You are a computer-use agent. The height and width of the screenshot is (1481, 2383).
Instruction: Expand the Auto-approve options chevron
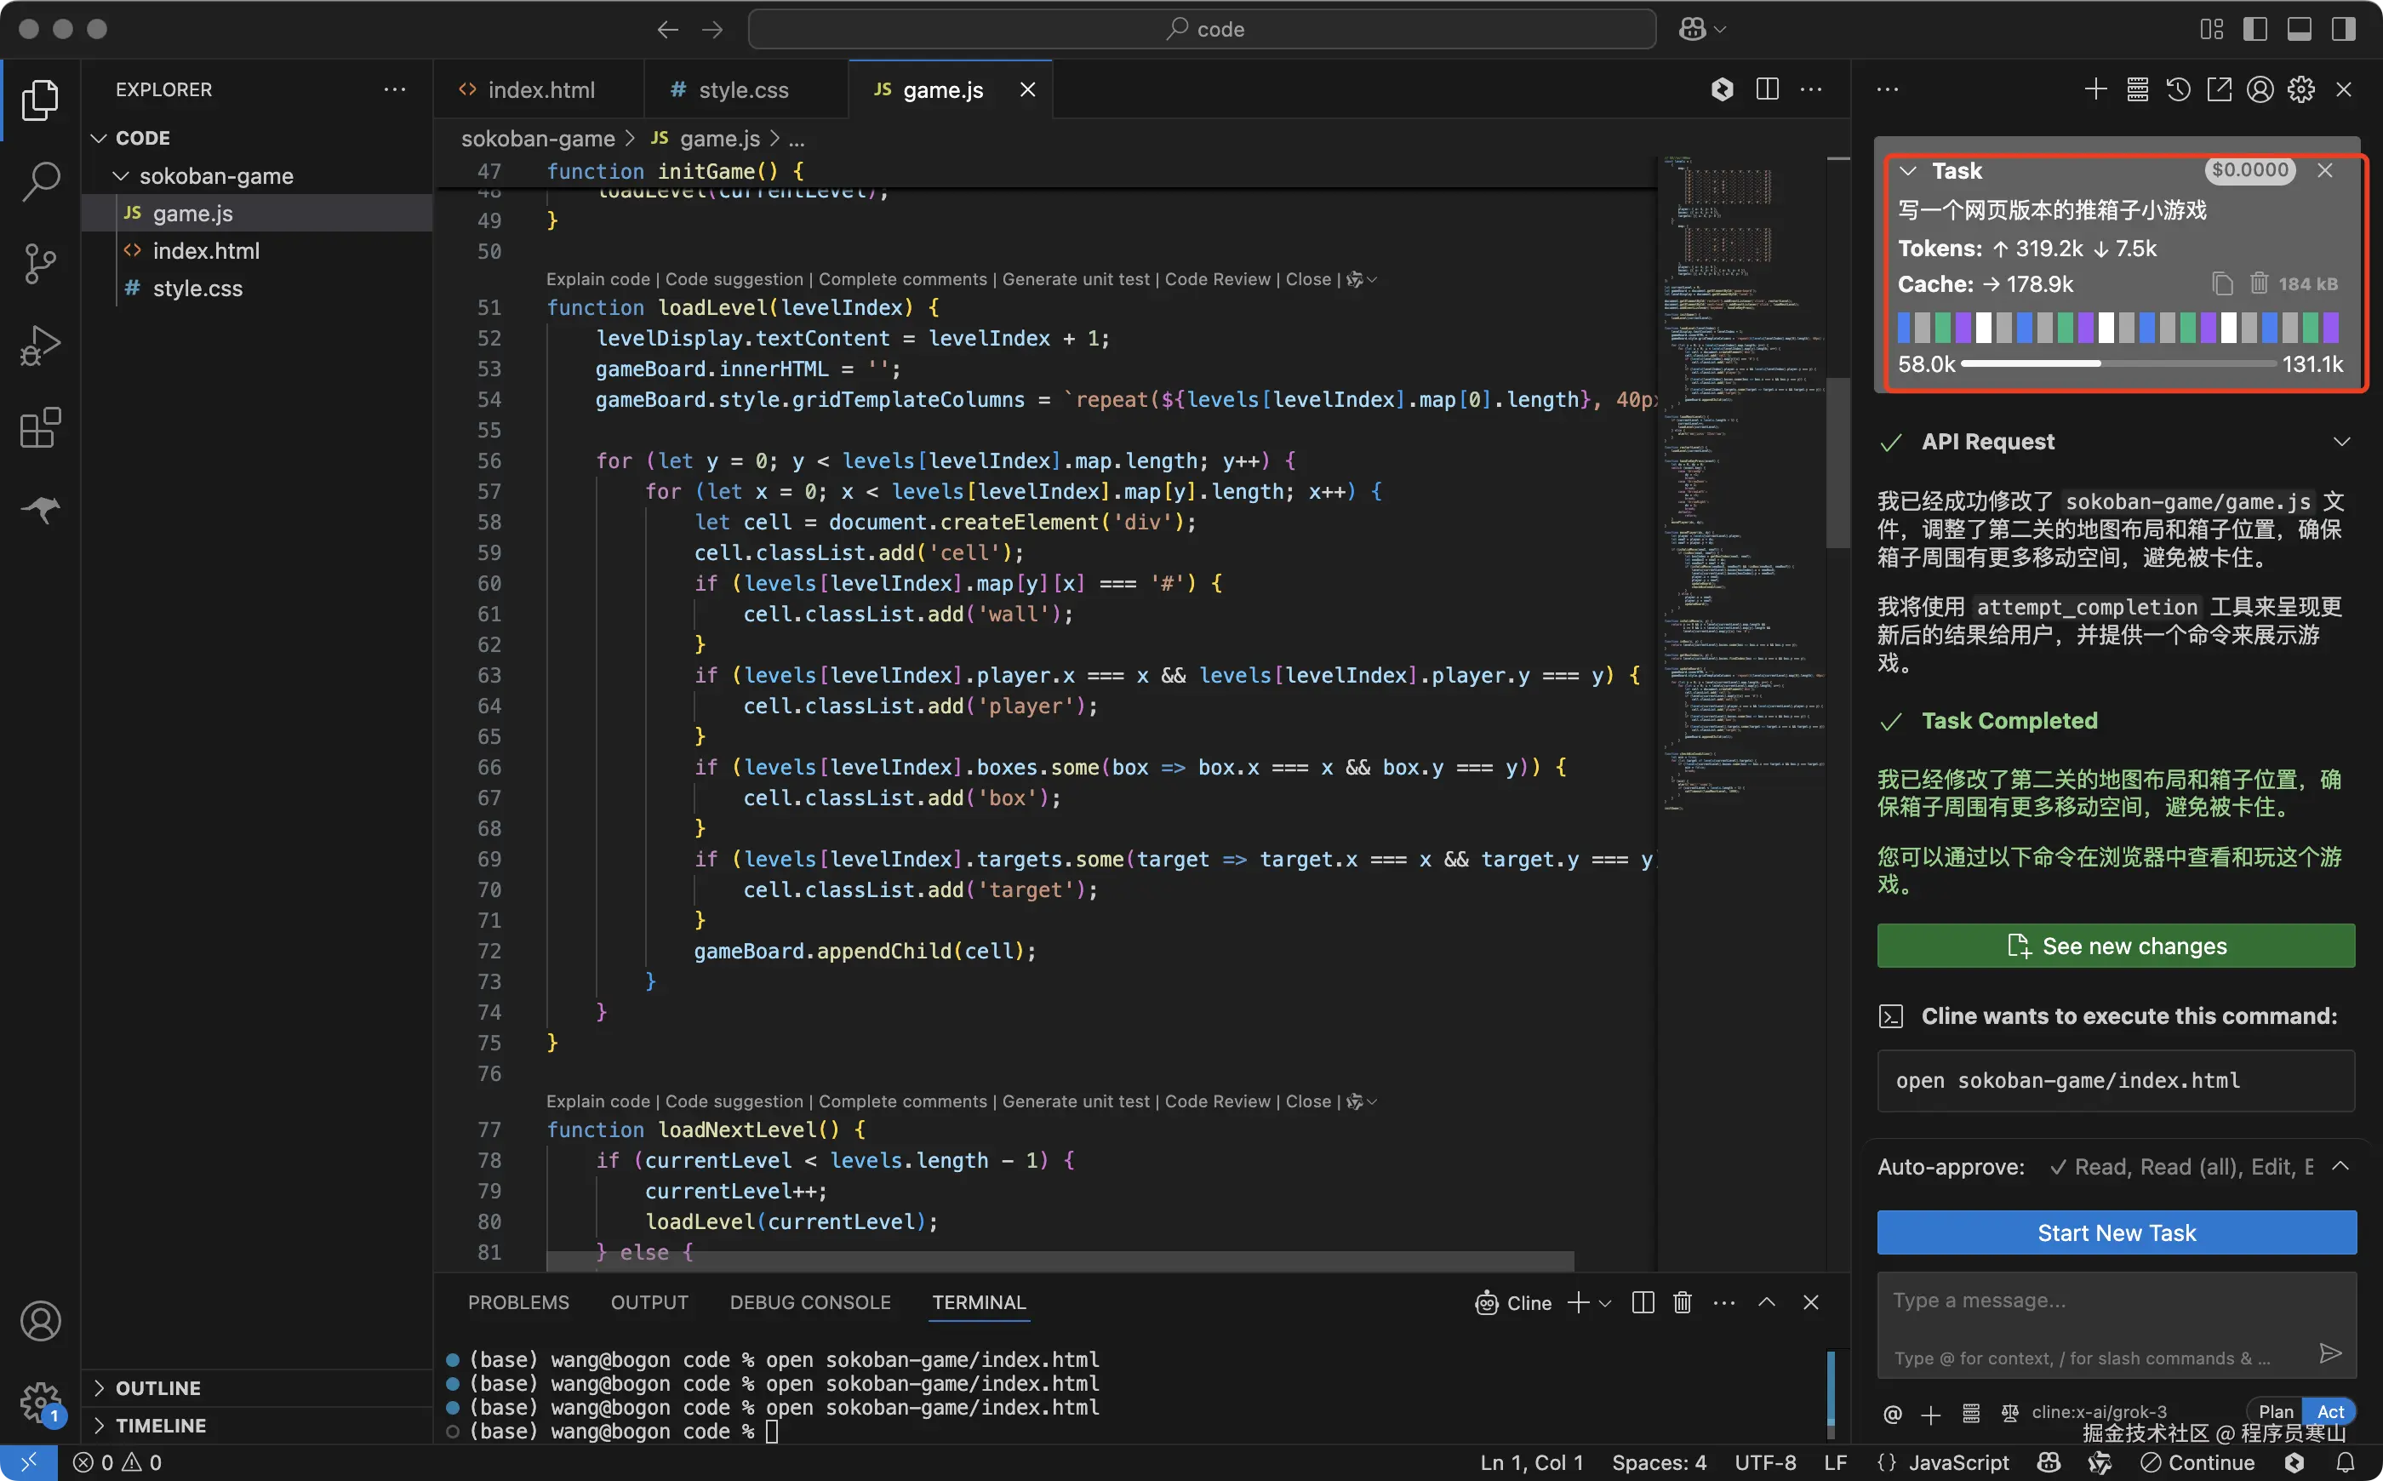click(x=2340, y=1167)
